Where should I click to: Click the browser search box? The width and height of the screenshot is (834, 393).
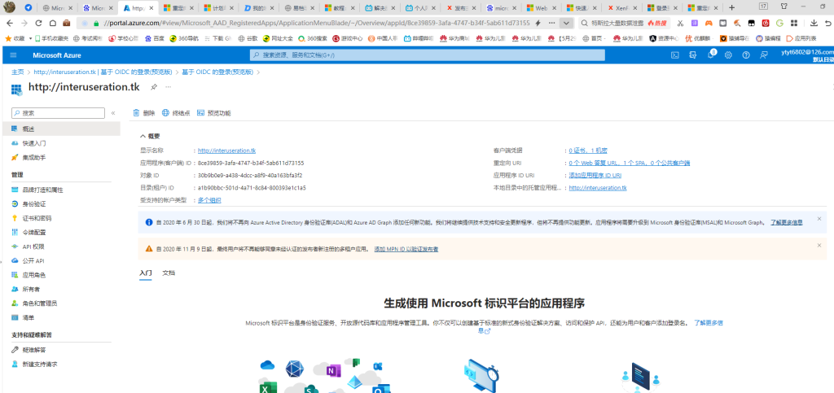623,24
